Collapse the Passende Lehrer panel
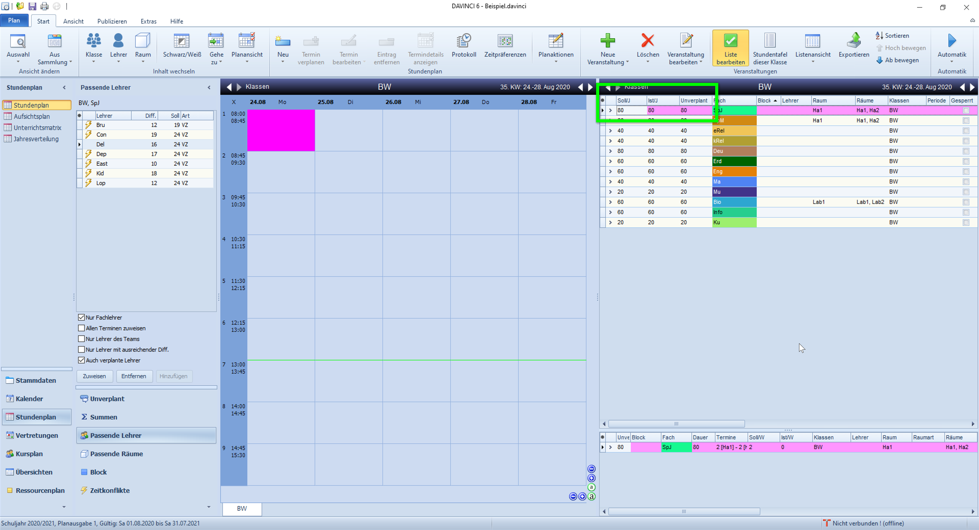 (x=209, y=87)
